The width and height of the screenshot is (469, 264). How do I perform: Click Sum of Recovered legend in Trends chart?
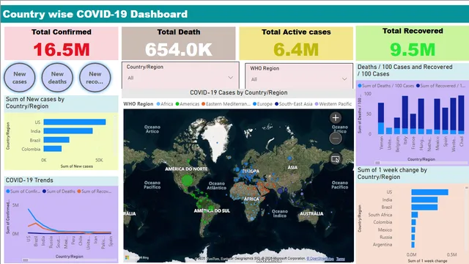pos(95,191)
